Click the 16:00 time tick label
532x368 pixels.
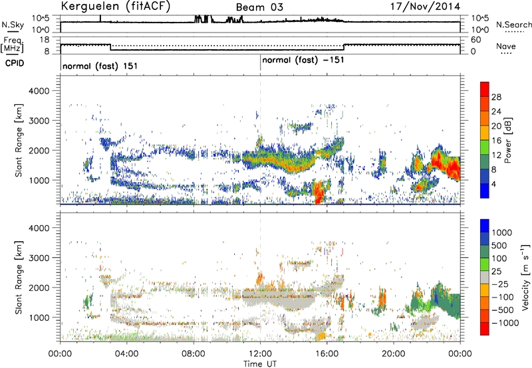pos(327,354)
